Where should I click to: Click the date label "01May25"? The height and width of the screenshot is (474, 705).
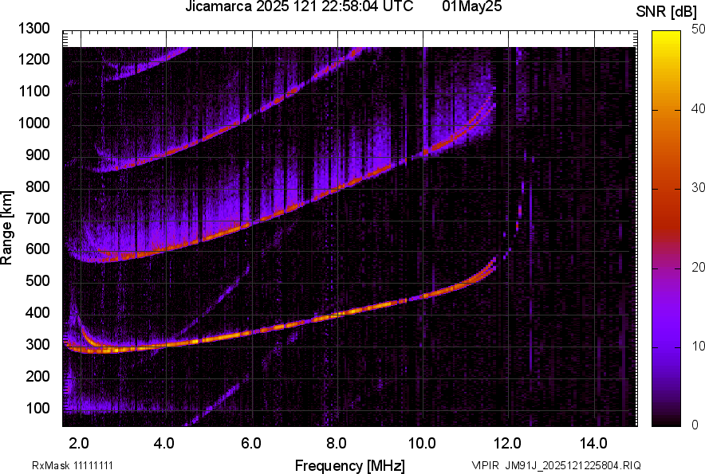pyautogui.click(x=471, y=6)
